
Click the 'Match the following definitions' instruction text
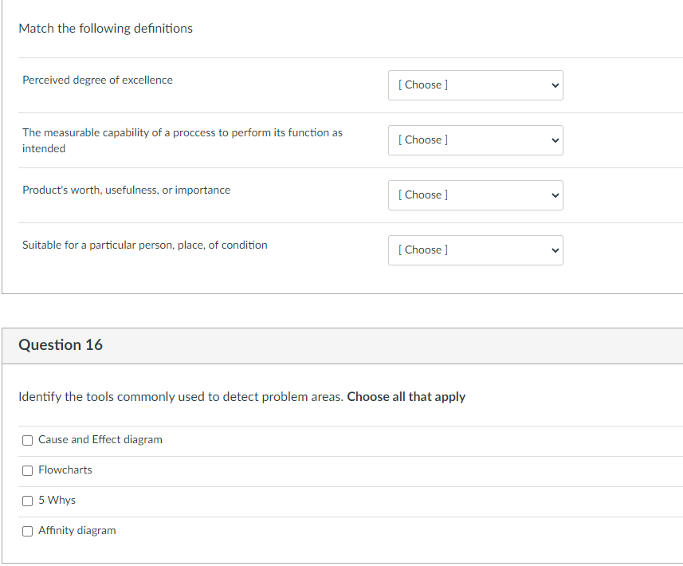coord(105,29)
